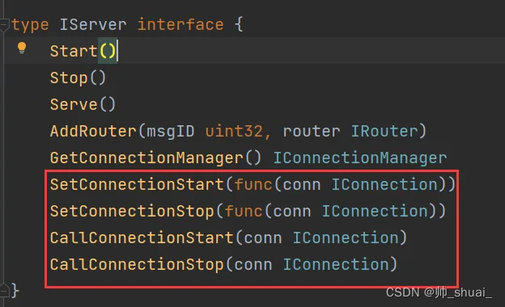This screenshot has height=307, width=505.
Task: Click the SetConnectionStop method name
Action: pos(132,211)
